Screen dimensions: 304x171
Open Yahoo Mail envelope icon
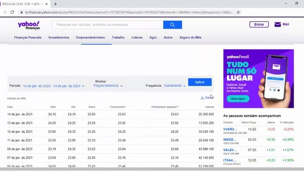277,24
